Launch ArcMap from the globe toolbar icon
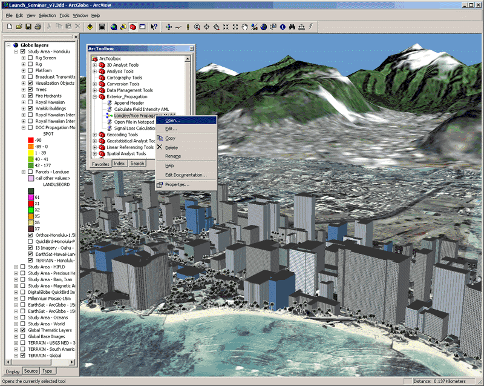 click(x=114, y=27)
